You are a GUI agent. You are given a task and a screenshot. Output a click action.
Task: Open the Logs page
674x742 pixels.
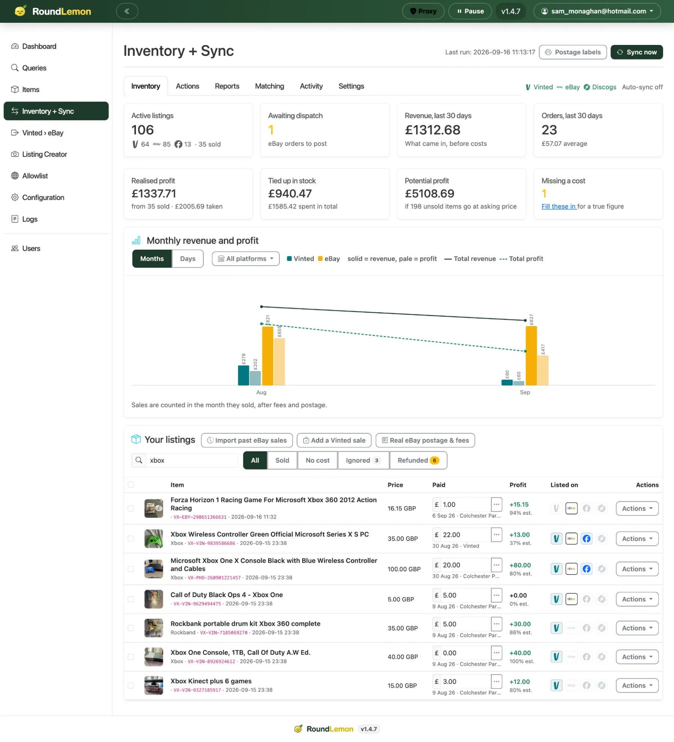tap(56, 219)
